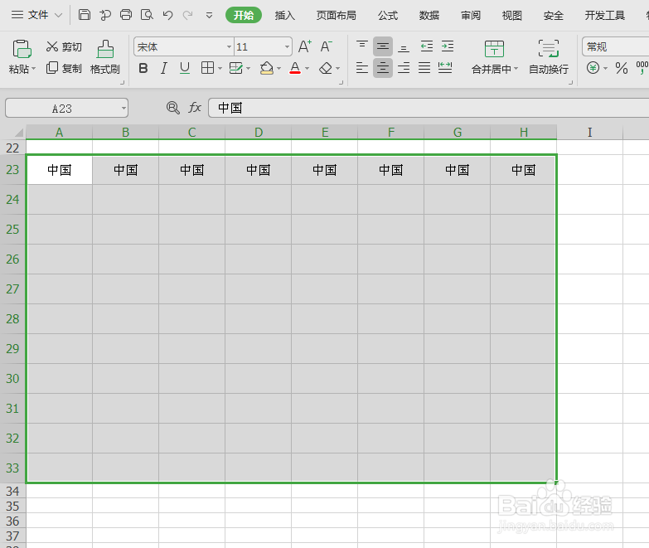Image resolution: width=649 pixels, height=548 pixels.
Task: Activate the Format Painter 格式刷
Action: pos(105,57)
